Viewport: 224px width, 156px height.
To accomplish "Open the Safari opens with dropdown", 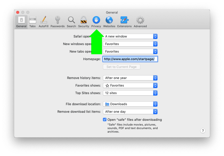I will click(x=130, y=36).
